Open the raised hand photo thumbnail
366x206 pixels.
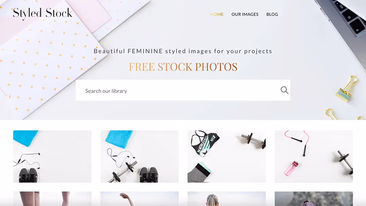pos(139,199)
